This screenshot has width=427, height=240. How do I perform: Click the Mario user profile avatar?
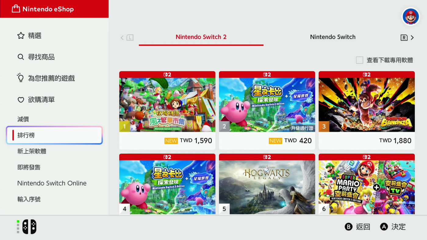(x=411, y=16)
